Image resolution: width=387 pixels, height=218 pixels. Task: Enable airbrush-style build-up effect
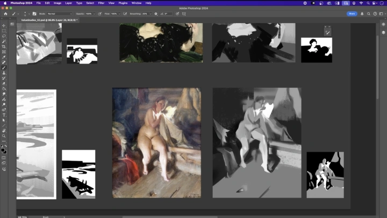[125, 13]
